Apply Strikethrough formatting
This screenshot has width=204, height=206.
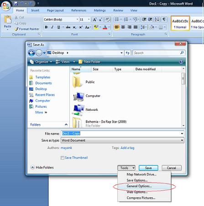(x=68, y=27)
